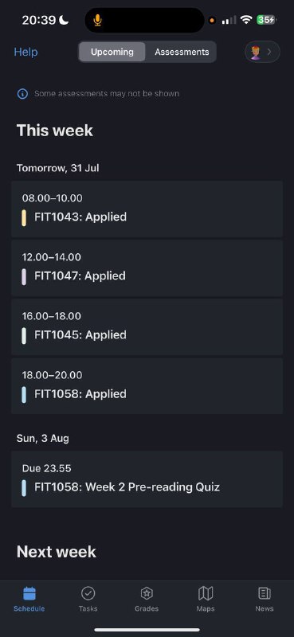294x637 pixels.
Task: Expand profile menu via chevron arrow
Action: pos(269,52)
